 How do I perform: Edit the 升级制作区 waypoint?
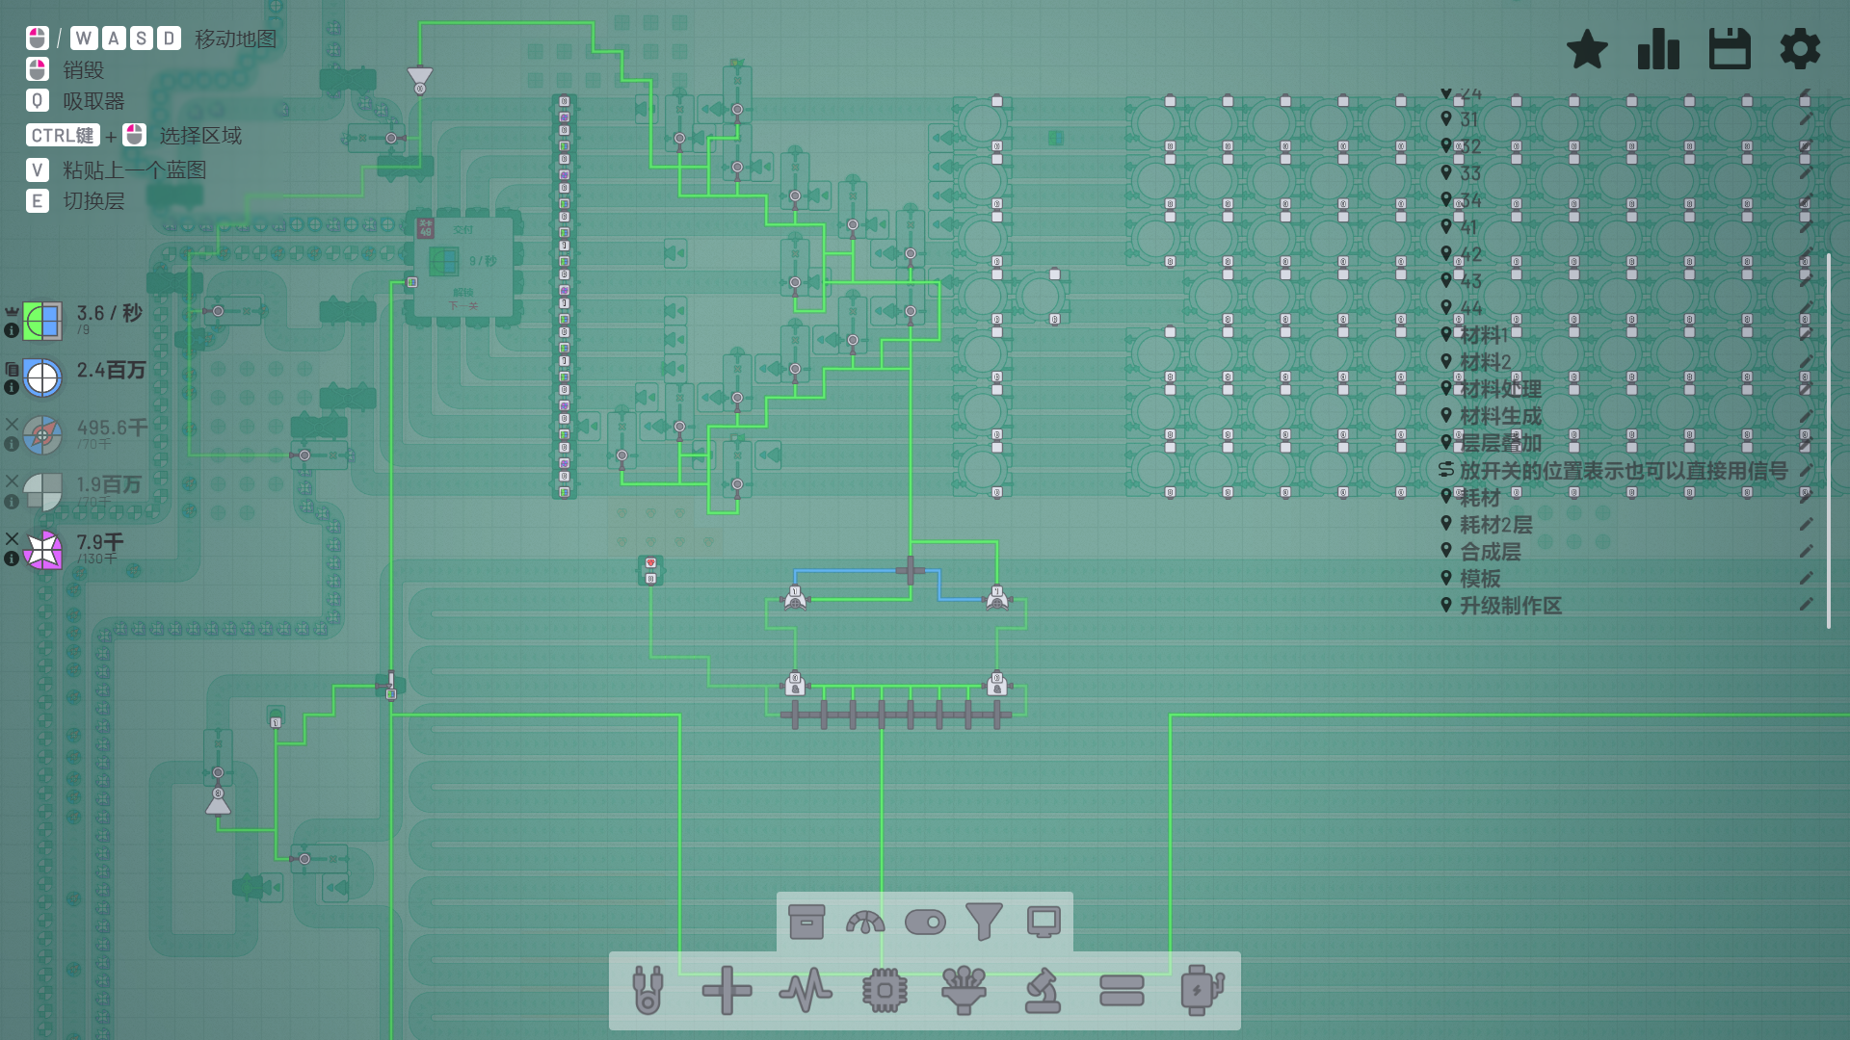[x=1807, y=605]
